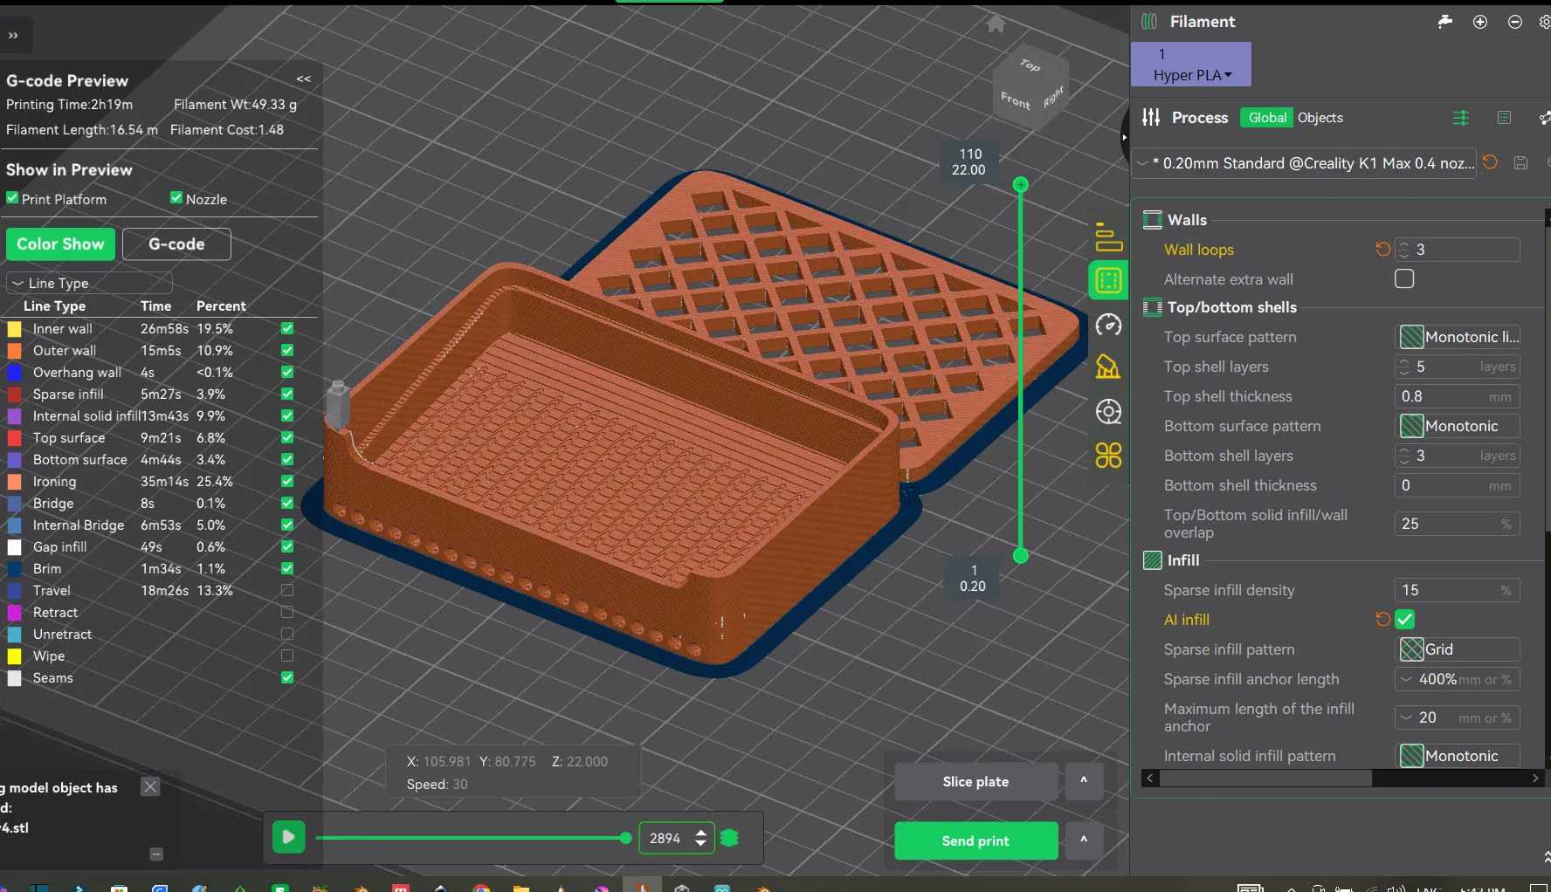Hide Travel line type visibility checkbox
The height and width of the screenshot is (892, 1551).
287,591
